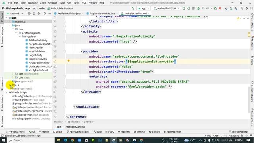
Task: Open the Windows notification center icon
Action: tap(248, 140)
